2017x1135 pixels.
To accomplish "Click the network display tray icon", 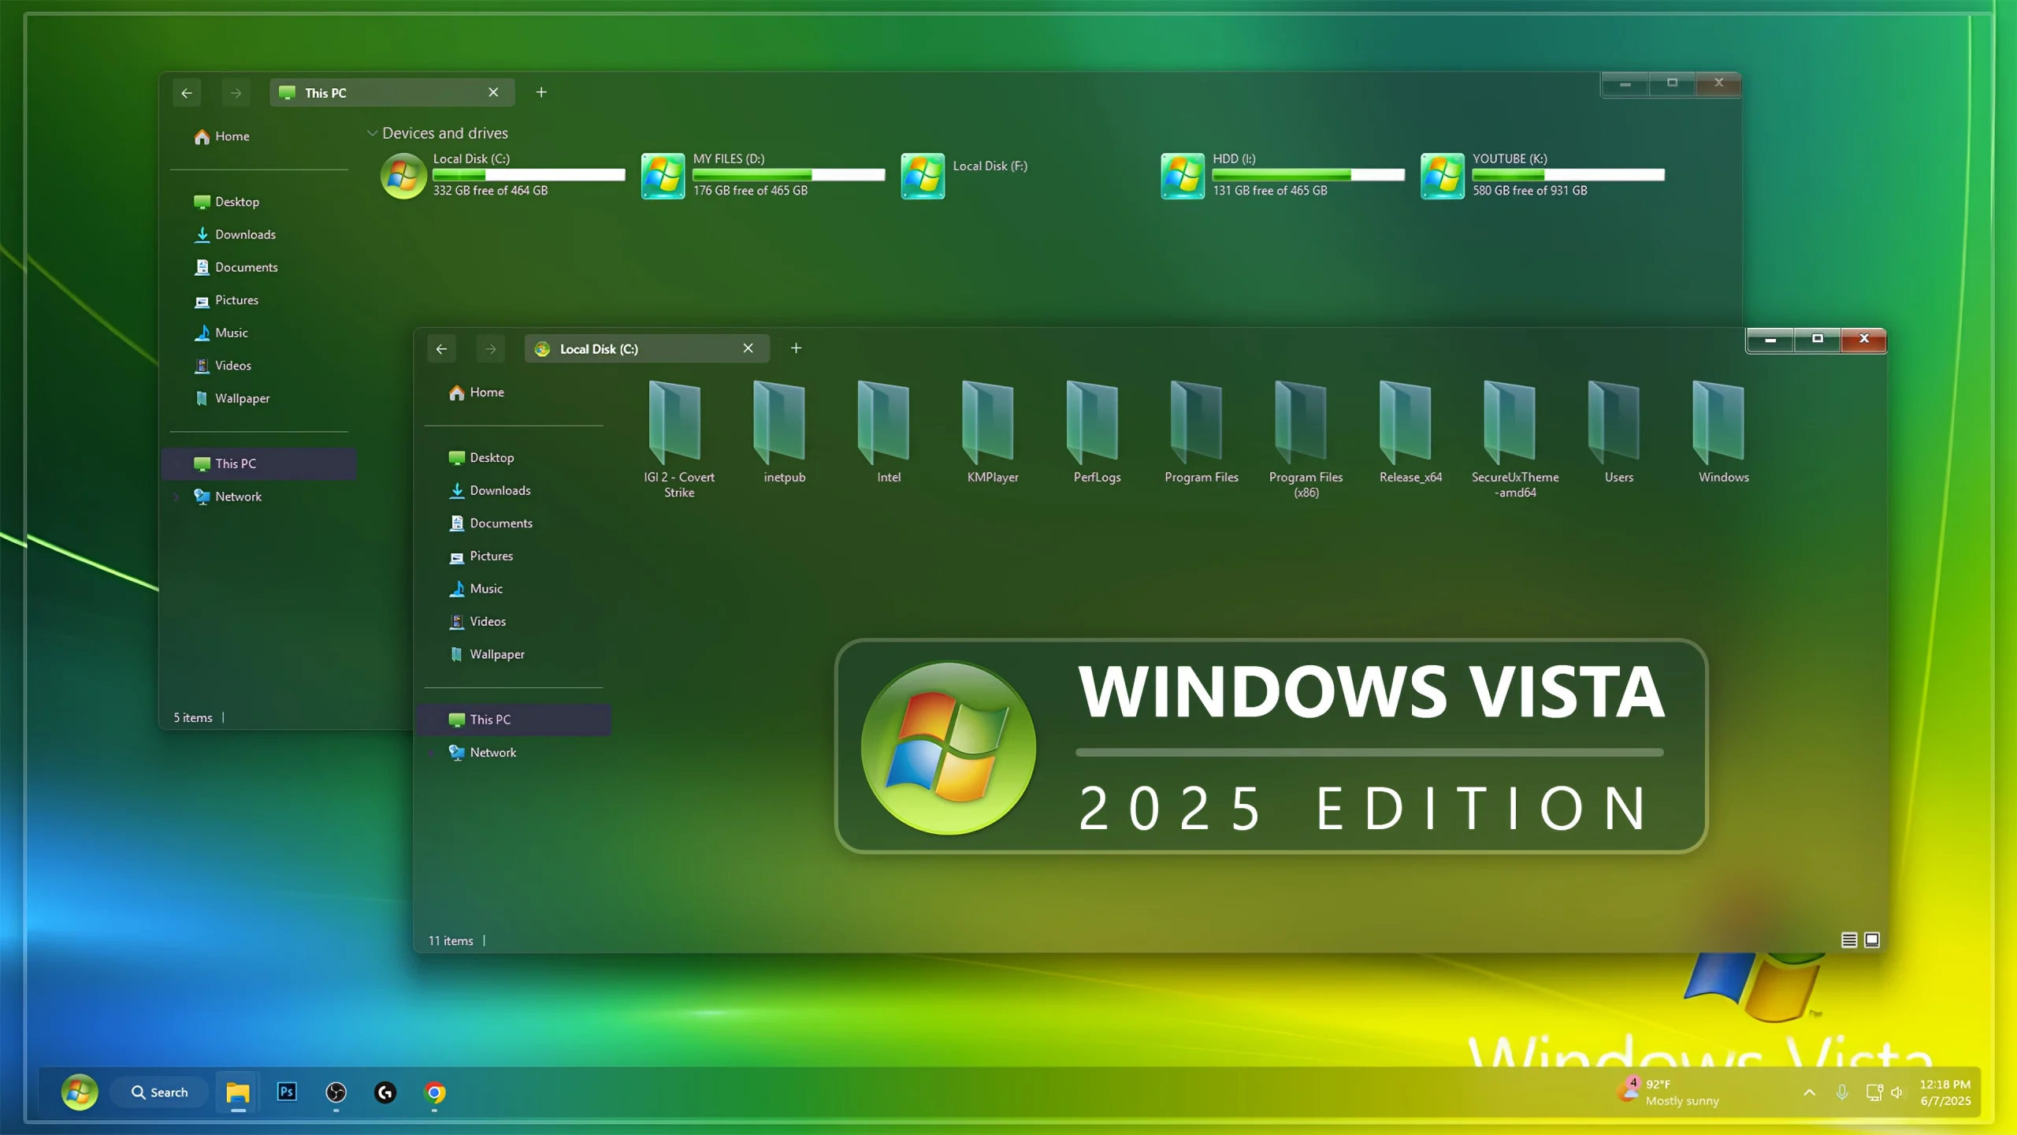I will point(1874,1092).
